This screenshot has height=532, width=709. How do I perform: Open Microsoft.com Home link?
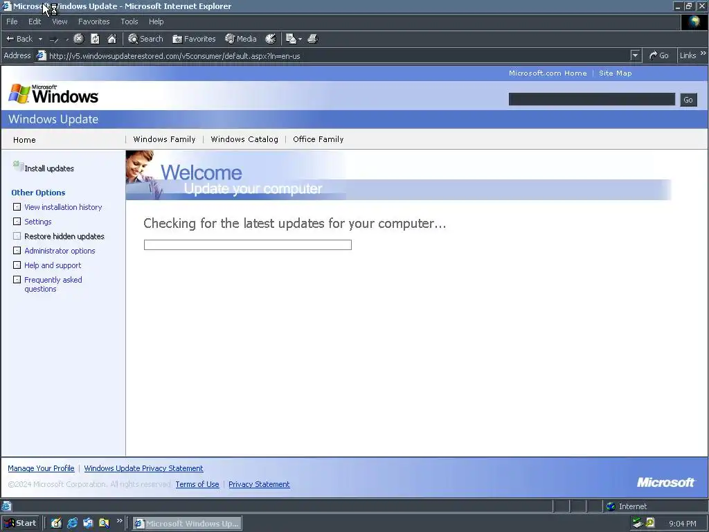(x=548, y=73)
